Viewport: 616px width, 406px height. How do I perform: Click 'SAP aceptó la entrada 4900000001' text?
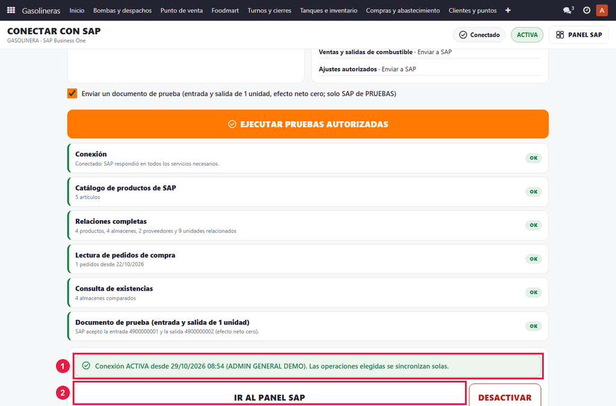pos(167,331)
